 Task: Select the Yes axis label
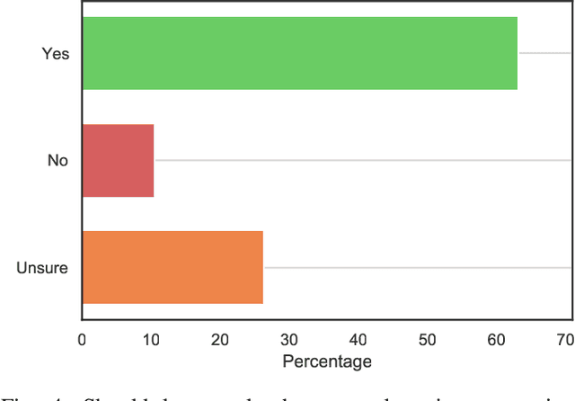pyautogui.click(x=55, y=54)
